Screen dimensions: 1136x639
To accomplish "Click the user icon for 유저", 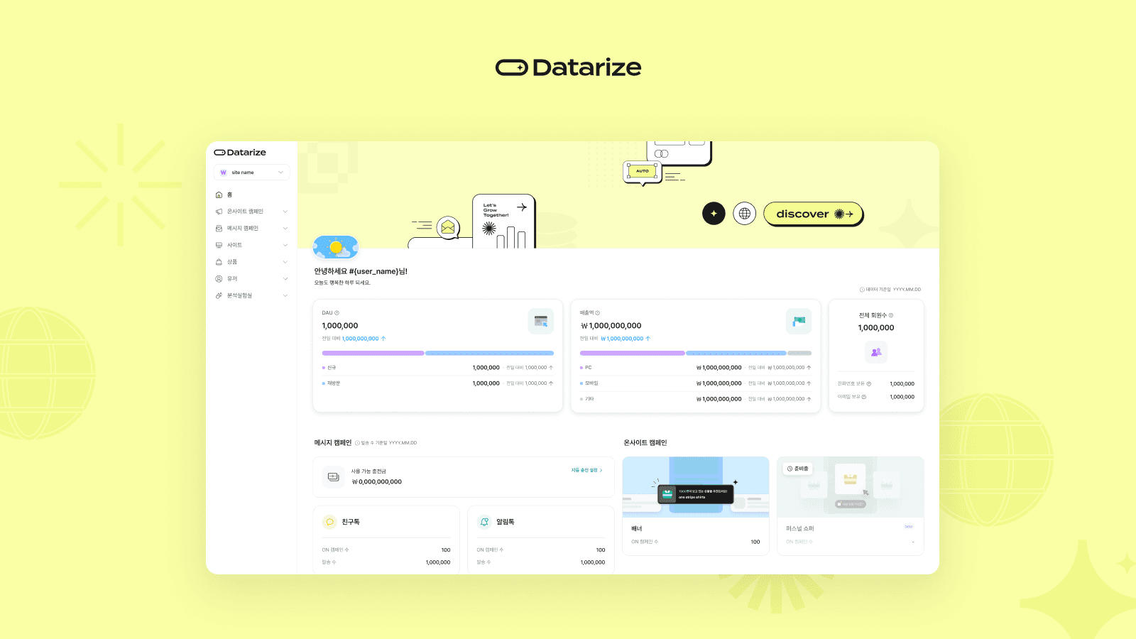I will point(219,278).
